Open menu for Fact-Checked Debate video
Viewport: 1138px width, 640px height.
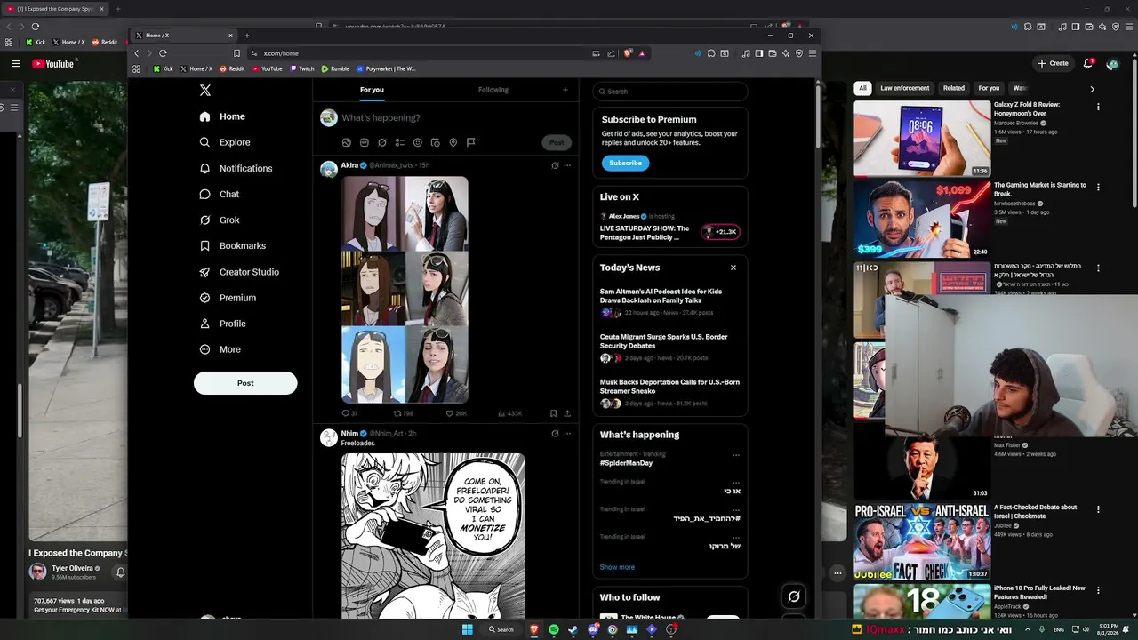tap(1098, 510)
